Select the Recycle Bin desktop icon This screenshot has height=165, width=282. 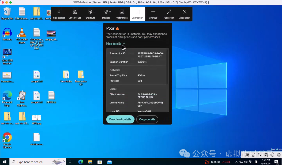tap(7, 14)
